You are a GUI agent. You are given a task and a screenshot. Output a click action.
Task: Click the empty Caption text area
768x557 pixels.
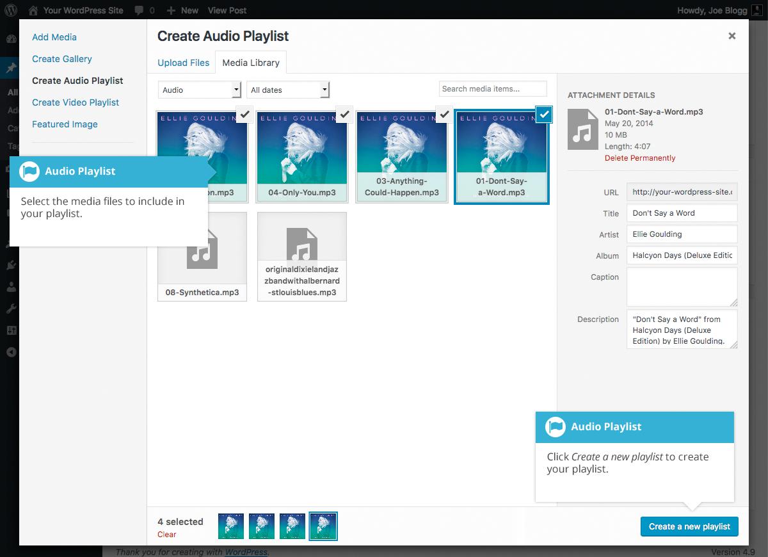click(682, 287)
